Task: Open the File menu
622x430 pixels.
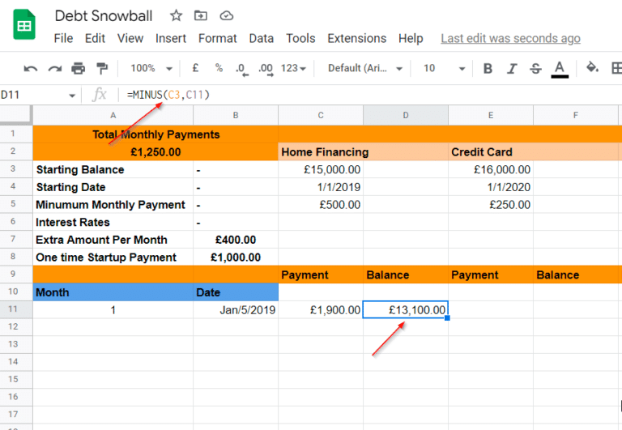Action: click(63, 39)
